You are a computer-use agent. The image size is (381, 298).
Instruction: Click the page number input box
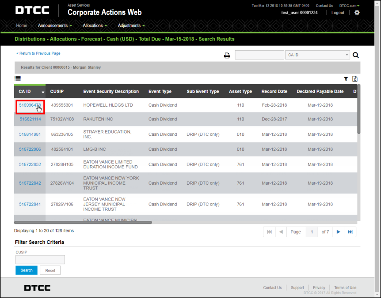click(x=312, y=232)
